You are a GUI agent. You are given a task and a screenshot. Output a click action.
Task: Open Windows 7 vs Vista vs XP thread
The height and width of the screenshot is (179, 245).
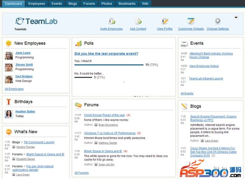(x=110, y=133)
